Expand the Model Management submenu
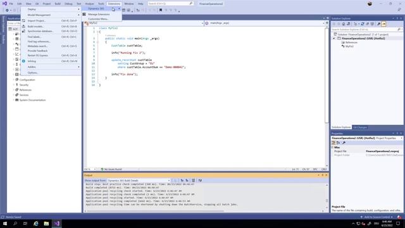Screen dimensions: 405x228 pos(51,15)
